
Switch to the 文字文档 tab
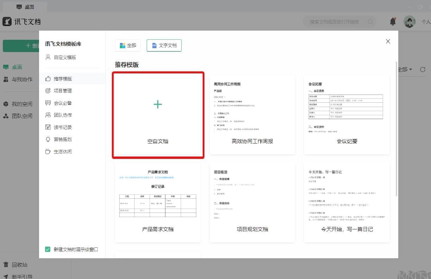pos(164,45)
